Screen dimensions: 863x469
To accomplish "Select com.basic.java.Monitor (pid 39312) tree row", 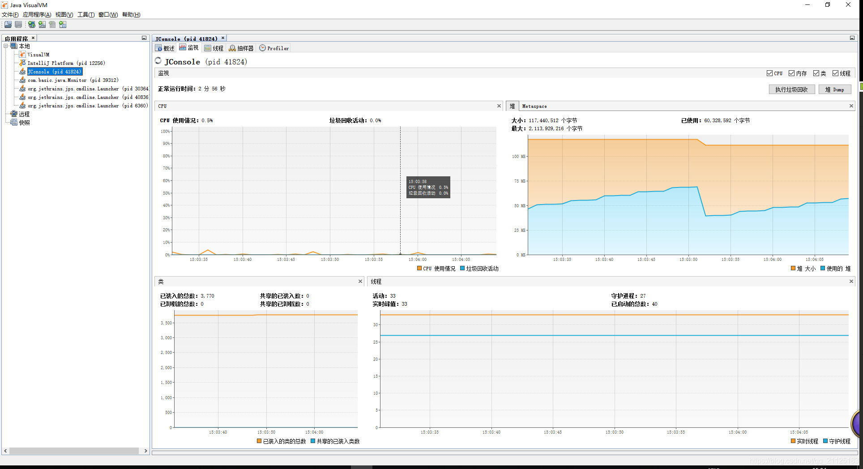I will (x=73, y=80).
